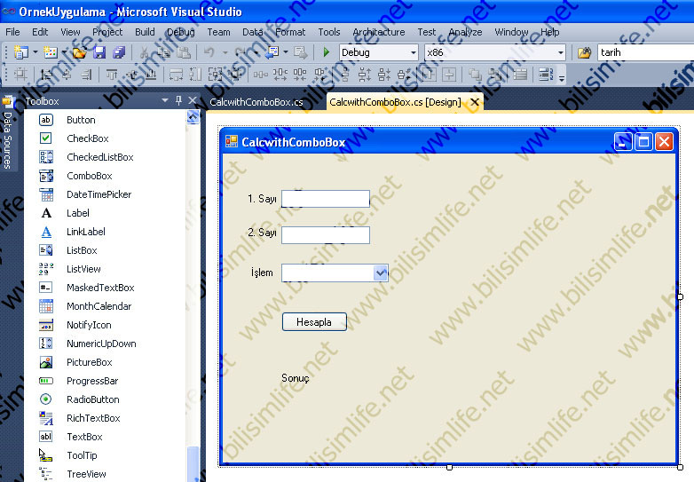Click the New Project toolbar icon
Viewport: 694px width, 482px height.
pyautogui.click(x=20, y=52)
